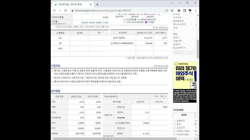Image resolution: width=250 pixels, height=140 pixels.
Task: Select the 2022/12(A) column header
Action: tap(76, 97)
